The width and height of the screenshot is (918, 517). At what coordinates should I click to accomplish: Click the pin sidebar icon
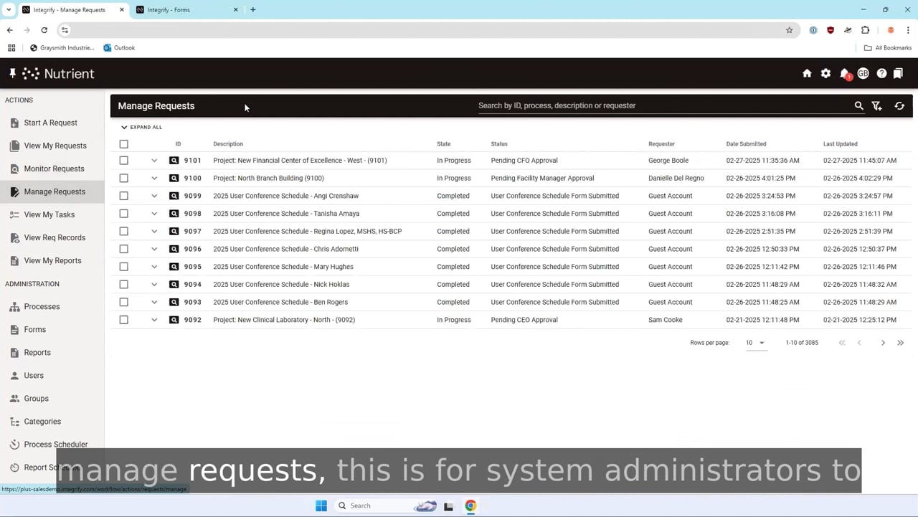coord(12,73)
